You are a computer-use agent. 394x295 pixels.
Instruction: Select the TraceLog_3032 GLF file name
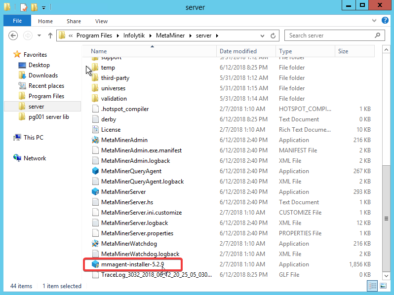click(157, 275)
